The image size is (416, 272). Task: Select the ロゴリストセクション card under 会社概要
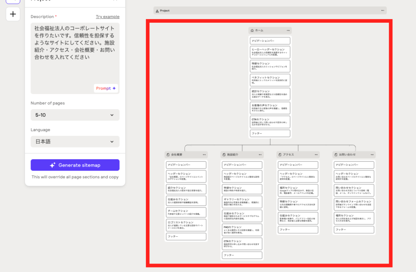click(x=186, y=225)
